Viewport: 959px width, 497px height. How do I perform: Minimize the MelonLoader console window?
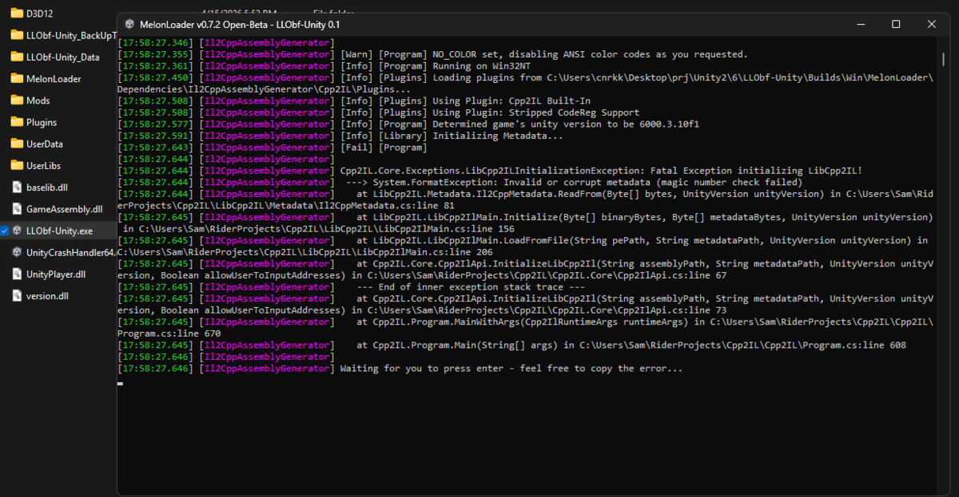(x=859, y=25)
